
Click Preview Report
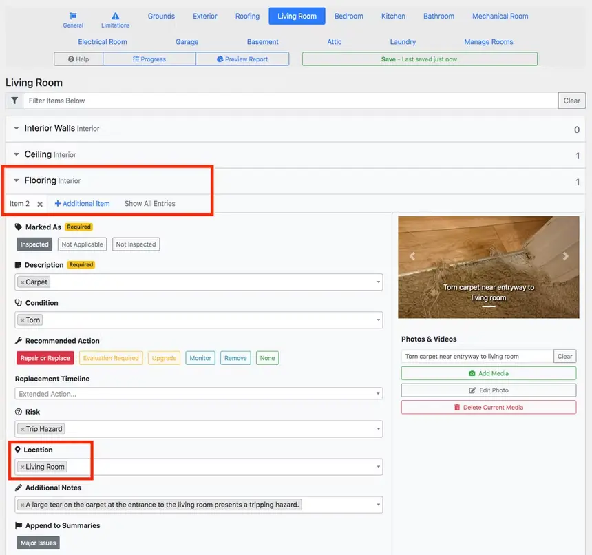[242, 59]
